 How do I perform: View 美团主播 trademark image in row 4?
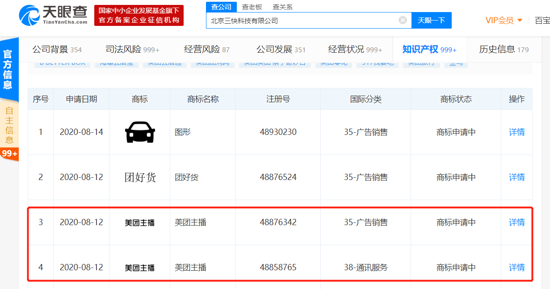click(140, 268)
